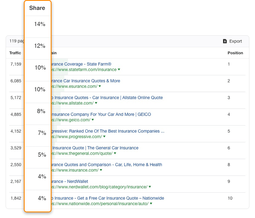
Task: Expand the nerdwallet.com URL dropdown arrow
Action: click(x=150, y=187)
